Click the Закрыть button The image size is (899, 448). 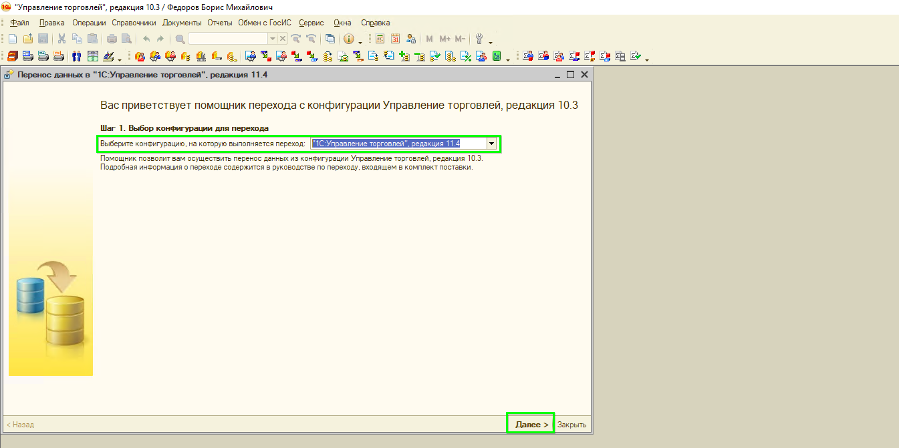pyautogui.click(x=572, y=425)
